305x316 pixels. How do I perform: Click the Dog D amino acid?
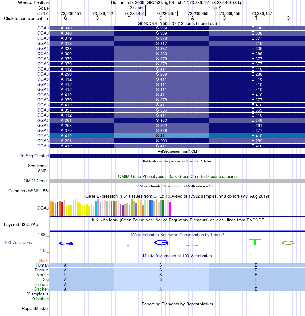coord(256,279)
